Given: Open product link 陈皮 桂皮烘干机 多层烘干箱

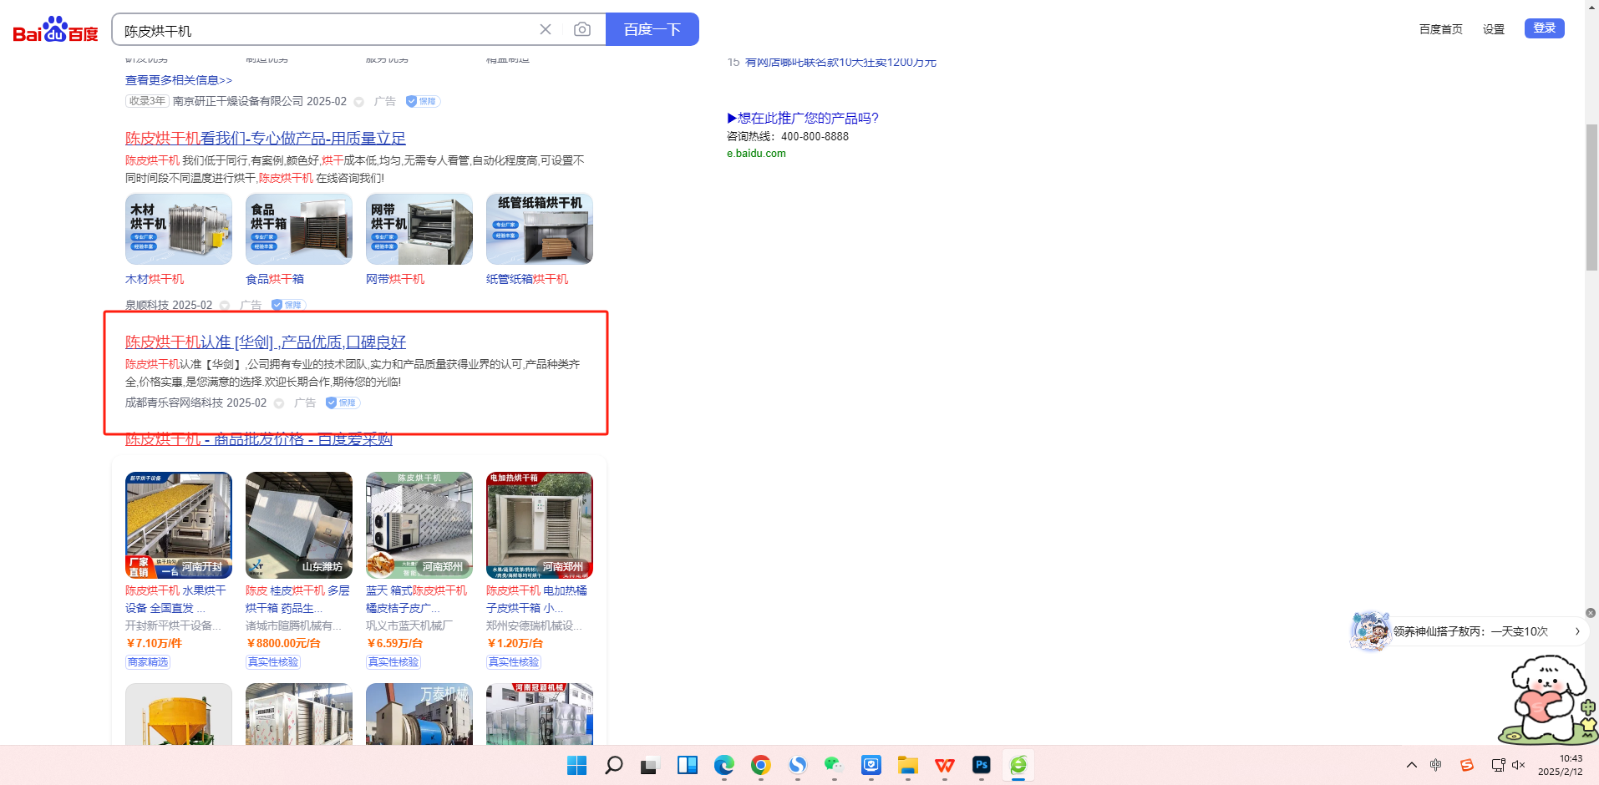Looking at the screenshot, I should click(x=297, y=600).
